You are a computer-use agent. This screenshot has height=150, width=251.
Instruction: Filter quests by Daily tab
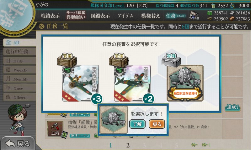(x=19, y=61)
